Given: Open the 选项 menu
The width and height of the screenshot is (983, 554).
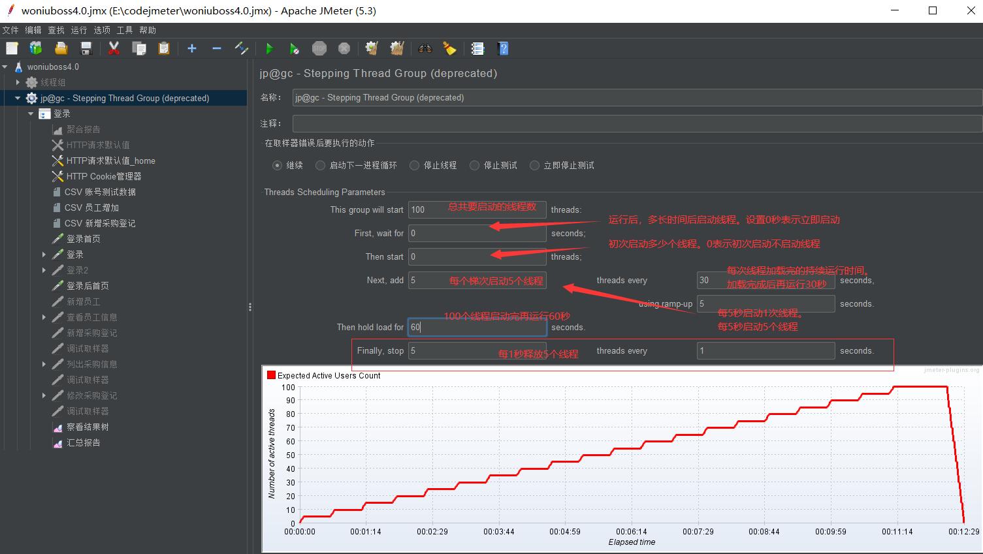Looking at the screenshot, I should point(102,30).
